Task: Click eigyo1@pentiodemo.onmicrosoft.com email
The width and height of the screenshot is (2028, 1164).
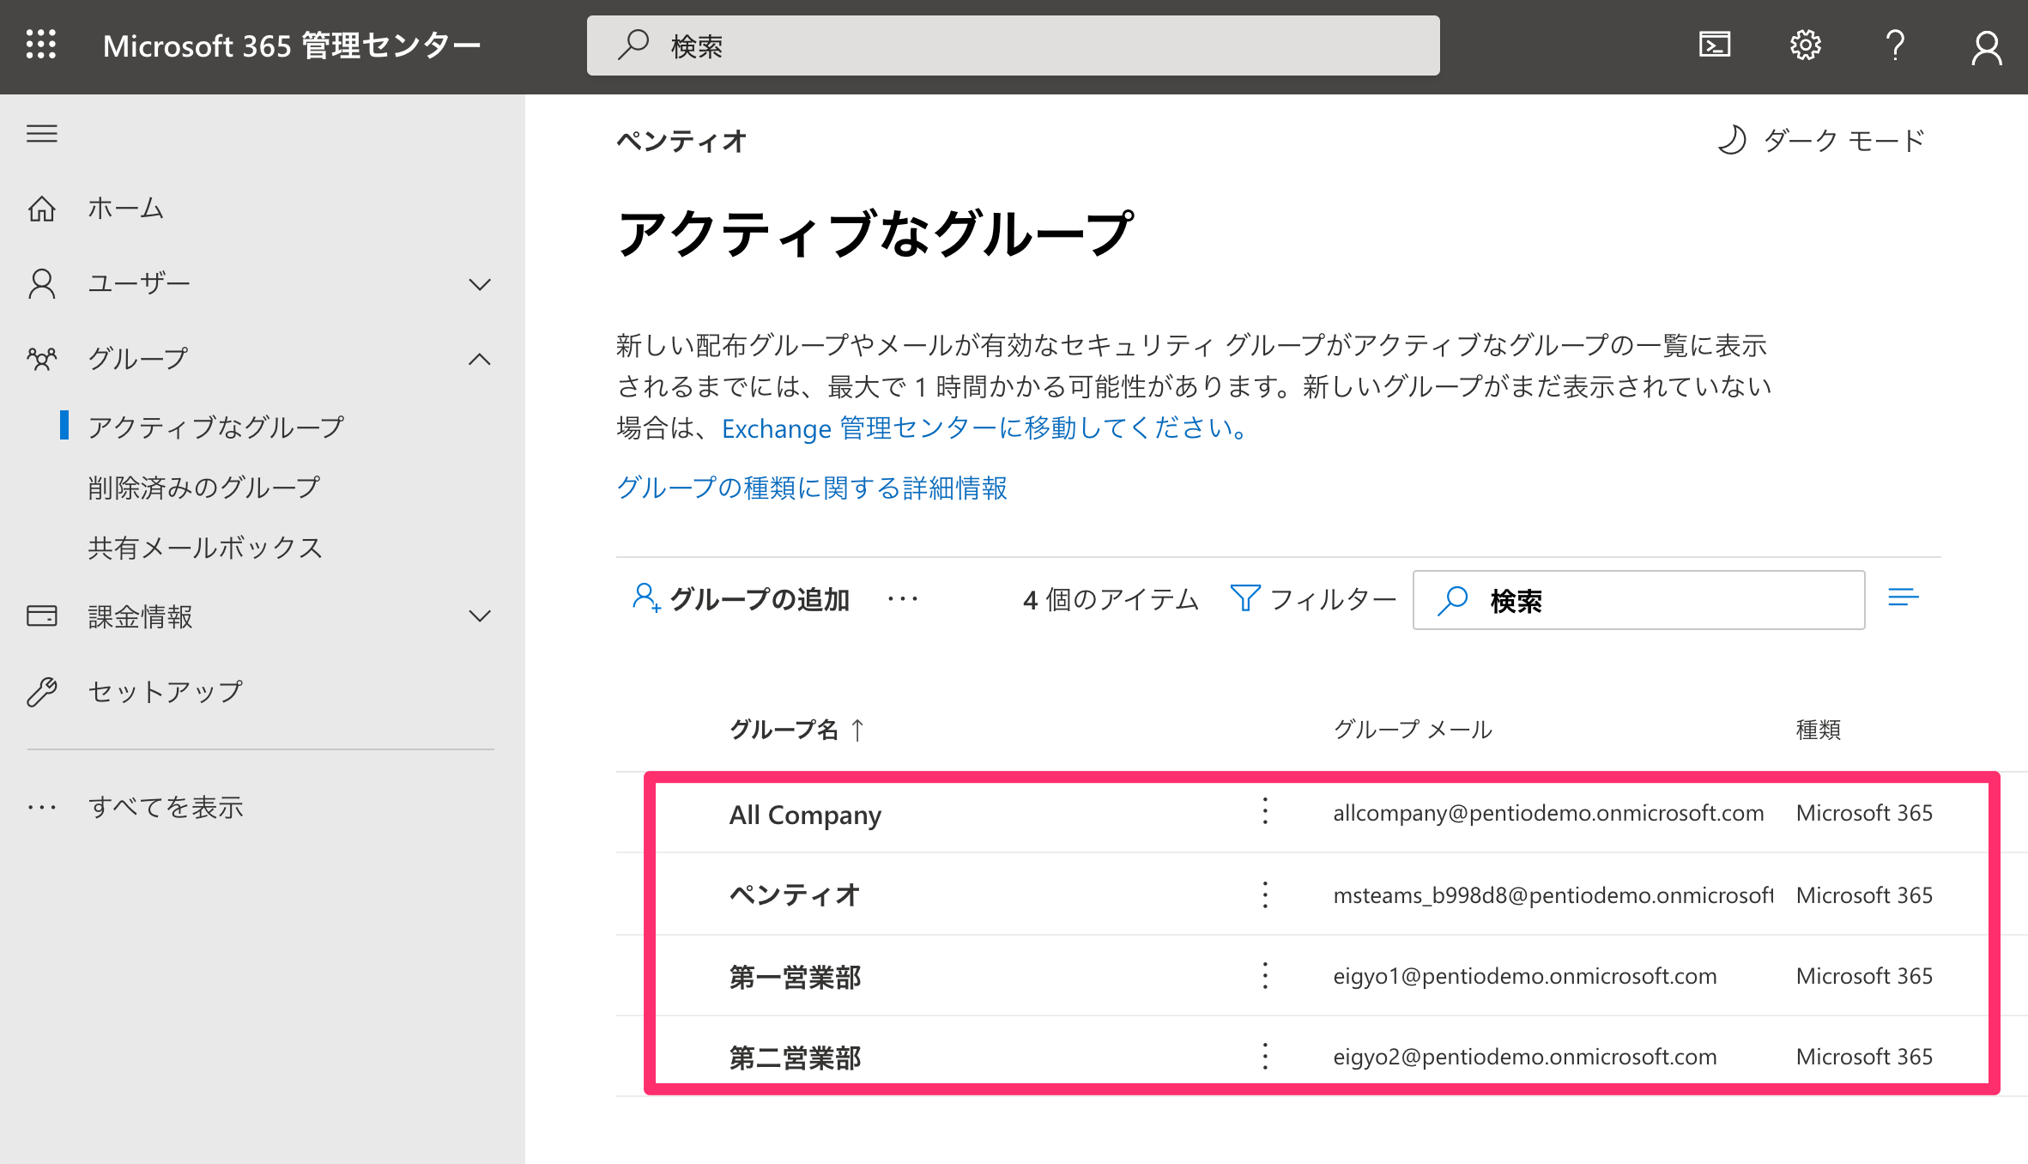Action: (1524, 976)
